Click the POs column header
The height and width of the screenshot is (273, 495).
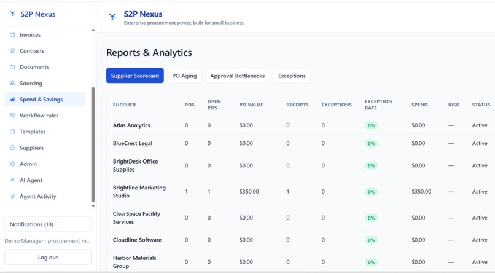(189, 105)
